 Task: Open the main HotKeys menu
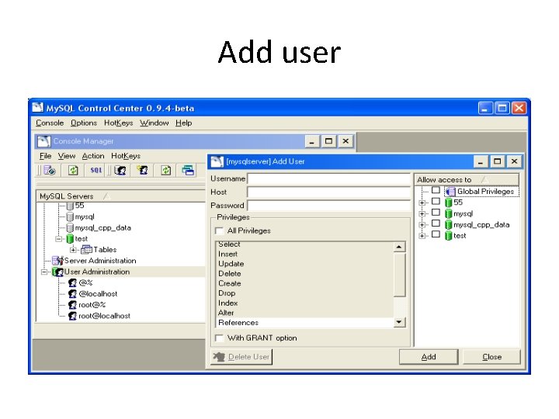[x=118, y=123]
